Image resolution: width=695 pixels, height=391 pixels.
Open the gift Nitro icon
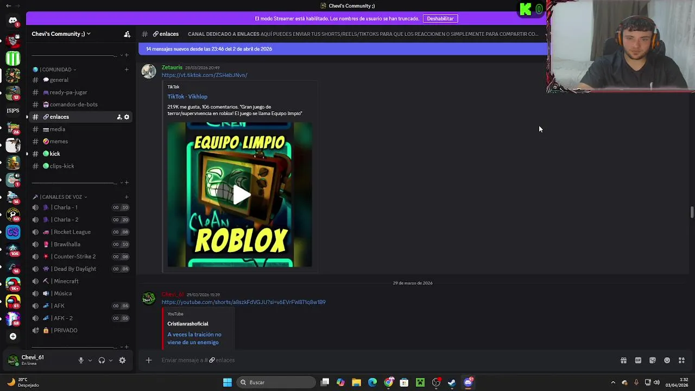623,360
